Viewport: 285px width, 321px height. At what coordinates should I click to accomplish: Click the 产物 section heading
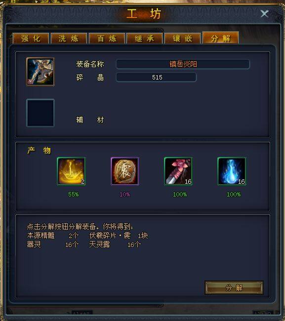coord(39,150)
